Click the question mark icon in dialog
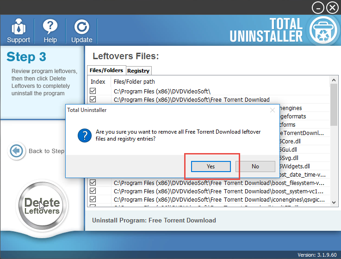341x259 pixels. [x=85, y=135]
